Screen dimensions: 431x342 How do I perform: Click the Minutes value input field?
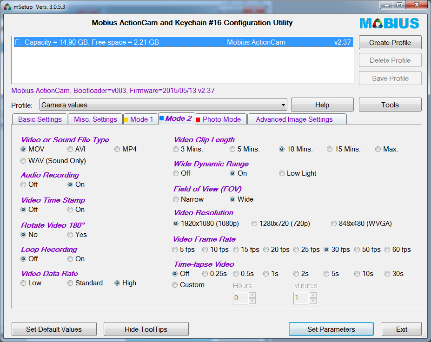click(301, 298)
